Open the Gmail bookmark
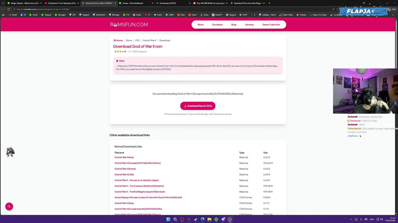 tap(13, 15)
